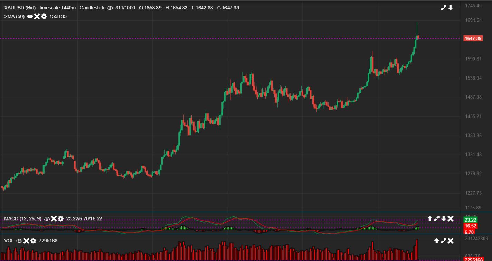
Task: Click the "1383.35" price axis label
Action: (x=473, y=135)
